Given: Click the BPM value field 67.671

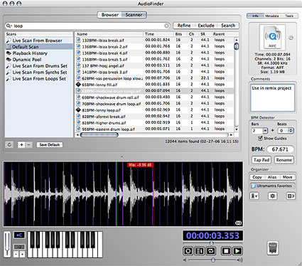Looking at the screenshot, I should tap(280, 149).
